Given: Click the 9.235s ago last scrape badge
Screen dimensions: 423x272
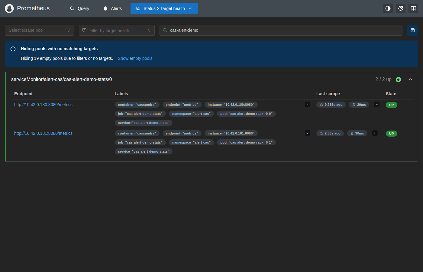Looking at the screenshot, I should (x=331, y=105).
